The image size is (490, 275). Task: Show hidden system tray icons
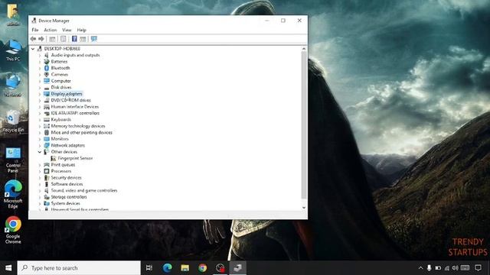(x=420, y=268)
